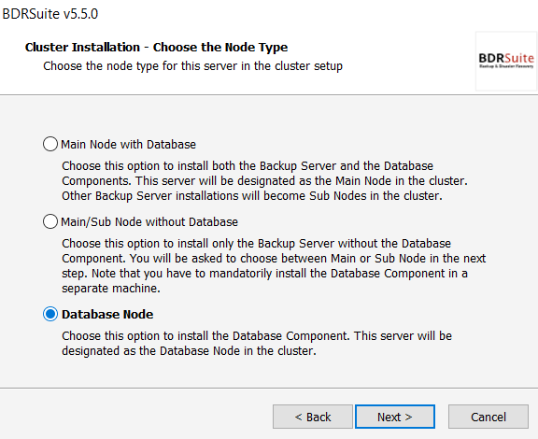Image resolution: width=538 pixels, height=439 pixels.
Task: Choose the Main/Sub Node without Database radio circle
Action: 50,221
